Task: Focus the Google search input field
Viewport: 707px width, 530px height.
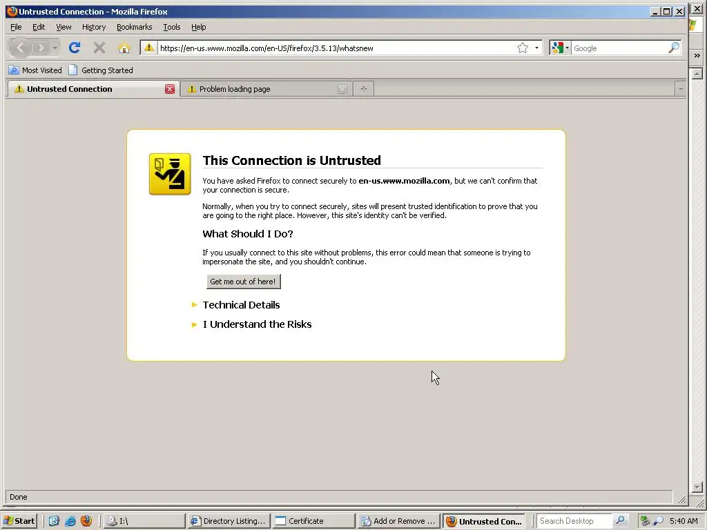Action: click(x=619, y=48)
